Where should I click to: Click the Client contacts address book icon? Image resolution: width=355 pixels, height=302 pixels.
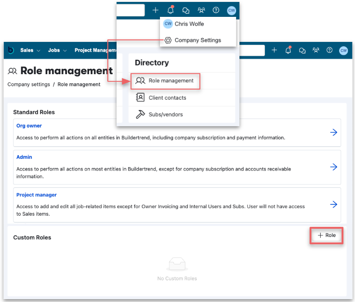click(x=140, y=97)
